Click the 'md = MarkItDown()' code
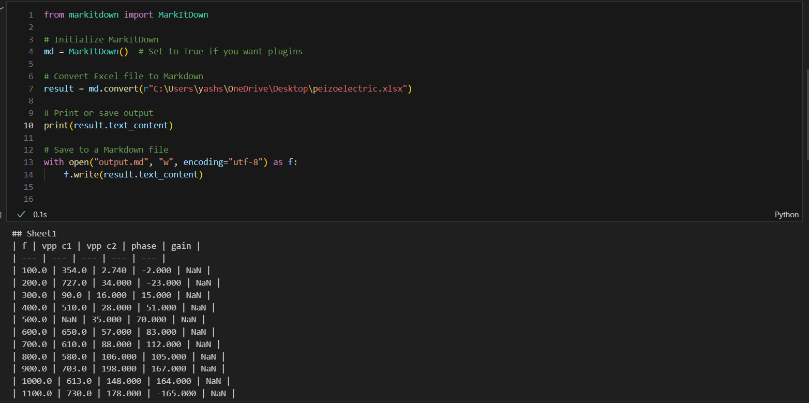Screen dimensions: 809x403 (x=86, y=52)
